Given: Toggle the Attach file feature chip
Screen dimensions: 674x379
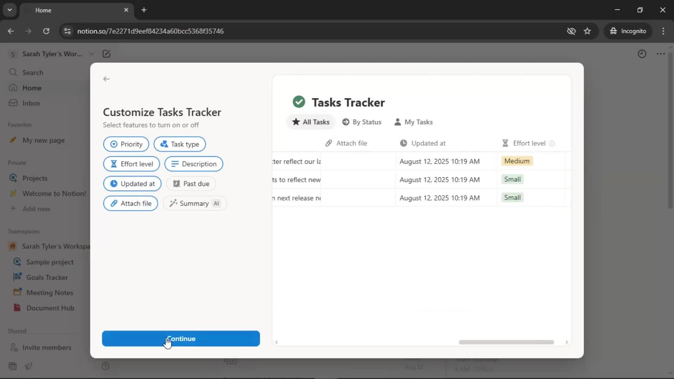Looking at the screenshot, I should [131, 204].
